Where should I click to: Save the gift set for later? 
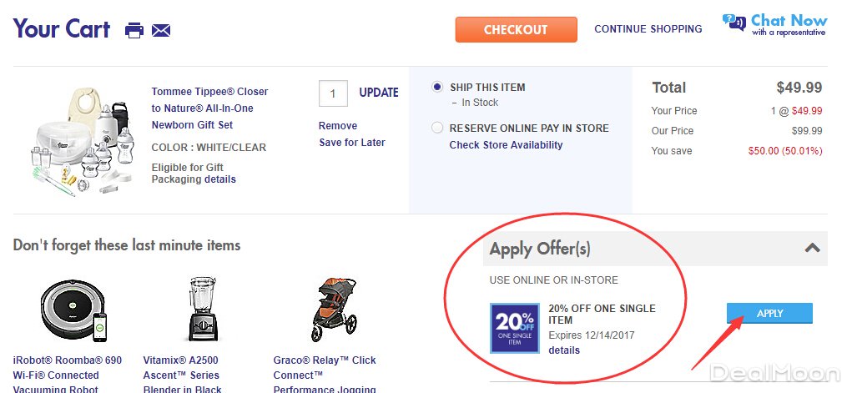pos(352,143)
